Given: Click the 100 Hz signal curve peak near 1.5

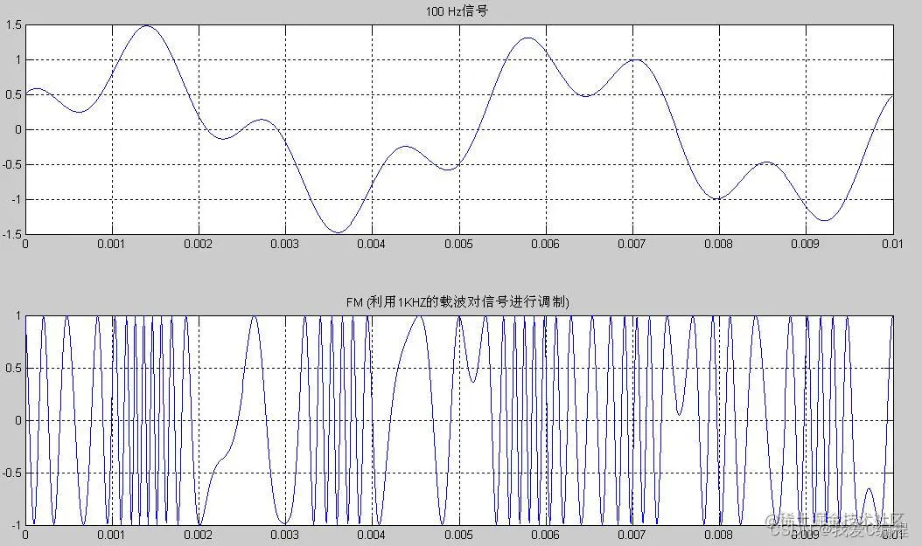Looking at the screenshot, I should coord(145,26).
